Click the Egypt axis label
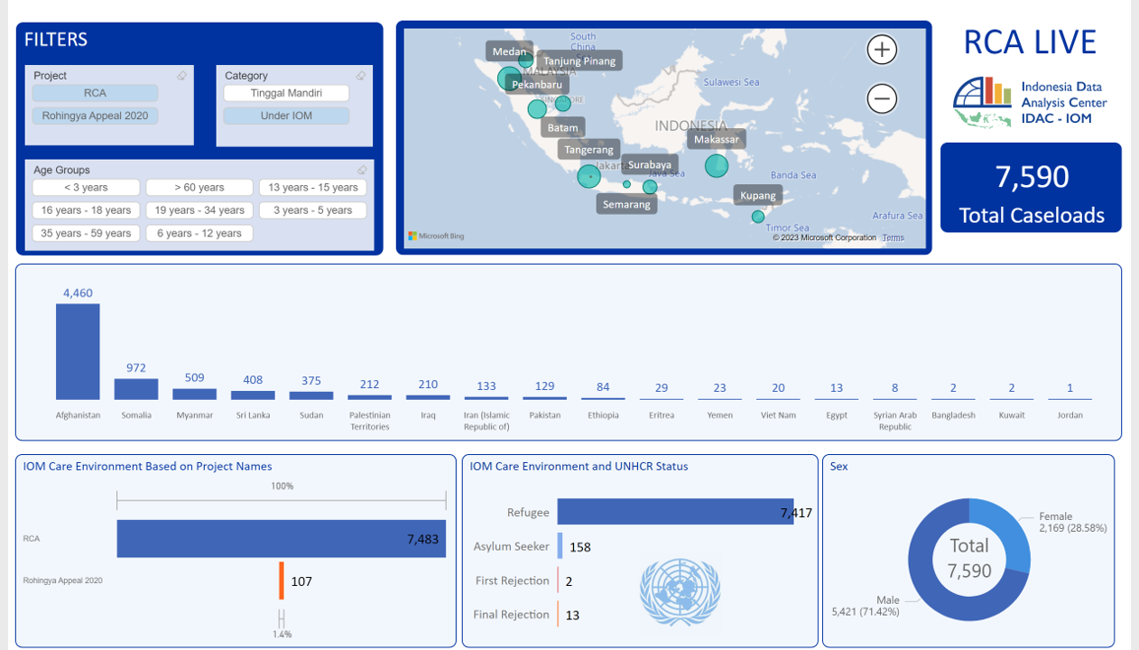The height and width of the screenshot is (650, 1139). (837, 415)
